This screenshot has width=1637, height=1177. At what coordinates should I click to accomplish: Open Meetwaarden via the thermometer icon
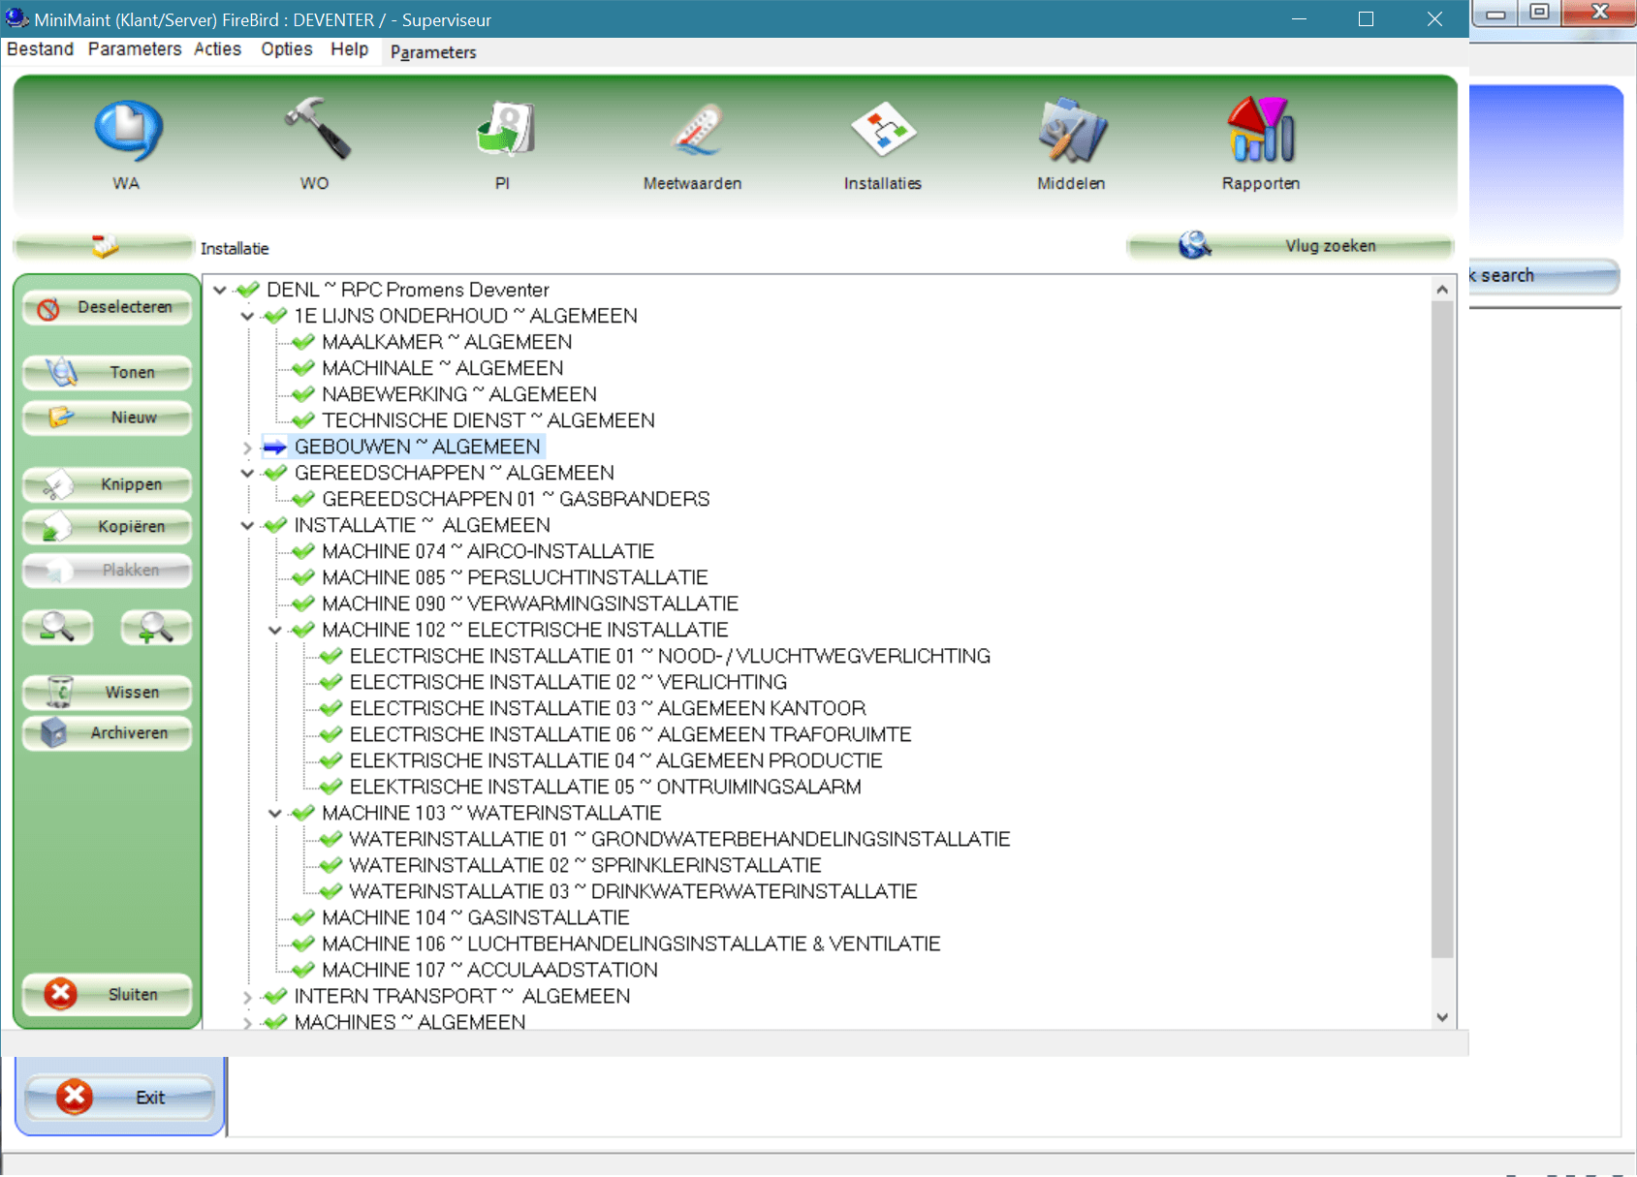pos(692,131)
